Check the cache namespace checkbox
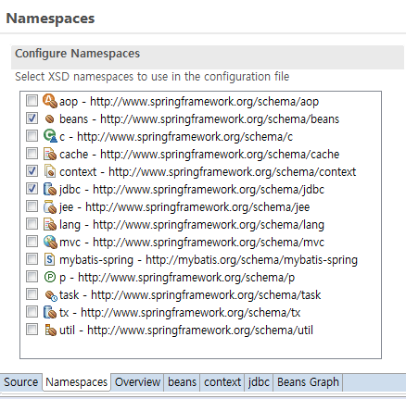Image resolution: width=406 pixels, height=399 pixels. tap(32, 154)
